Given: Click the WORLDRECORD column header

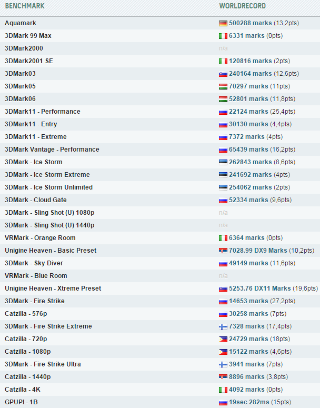Looking at the screenshot, I should point(242,6).
